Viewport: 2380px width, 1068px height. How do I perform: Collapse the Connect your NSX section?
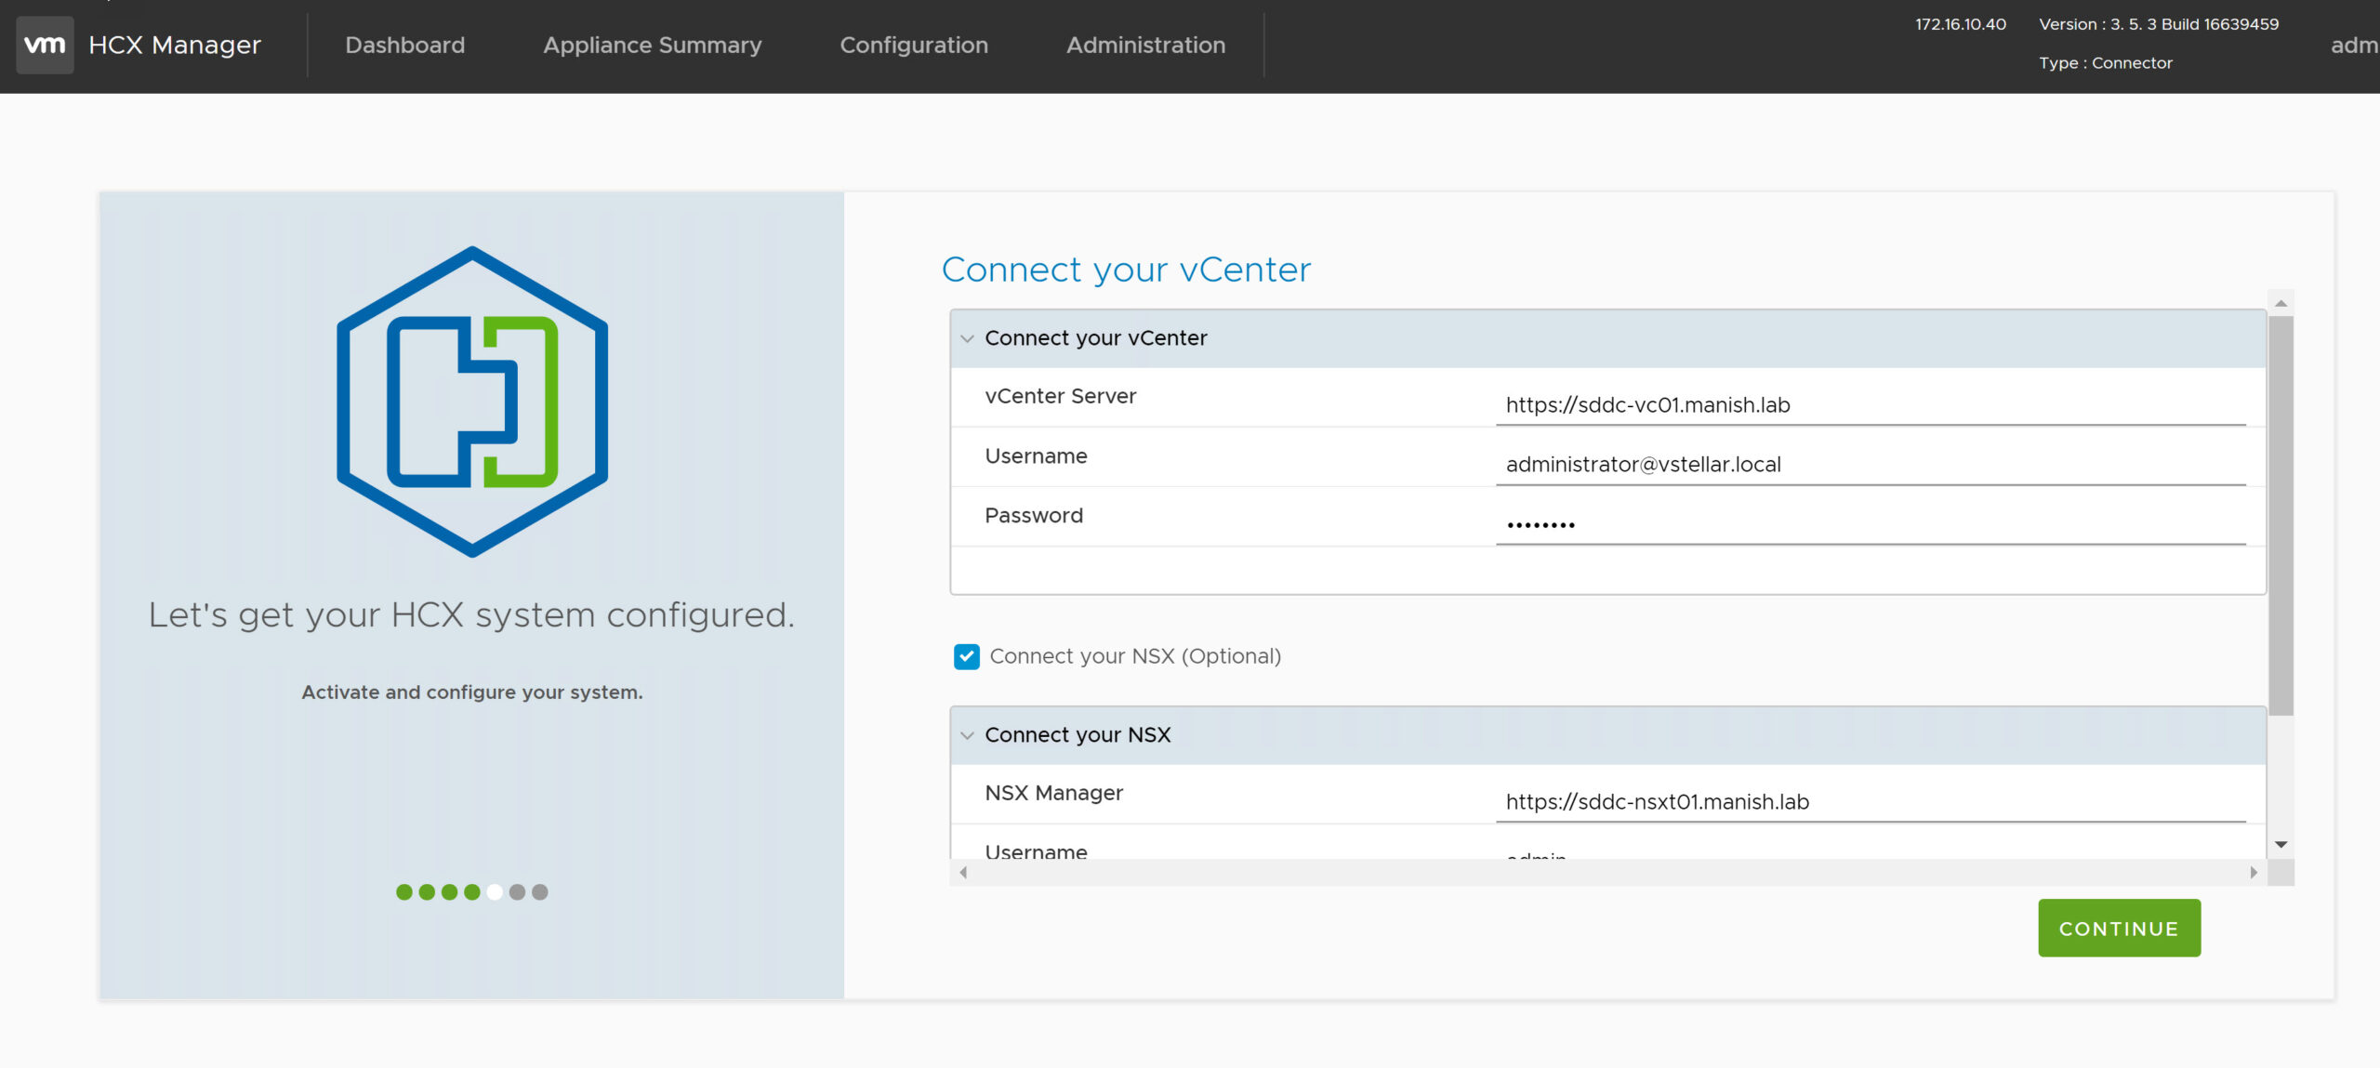pyautogui.click(x=968, y=736)
